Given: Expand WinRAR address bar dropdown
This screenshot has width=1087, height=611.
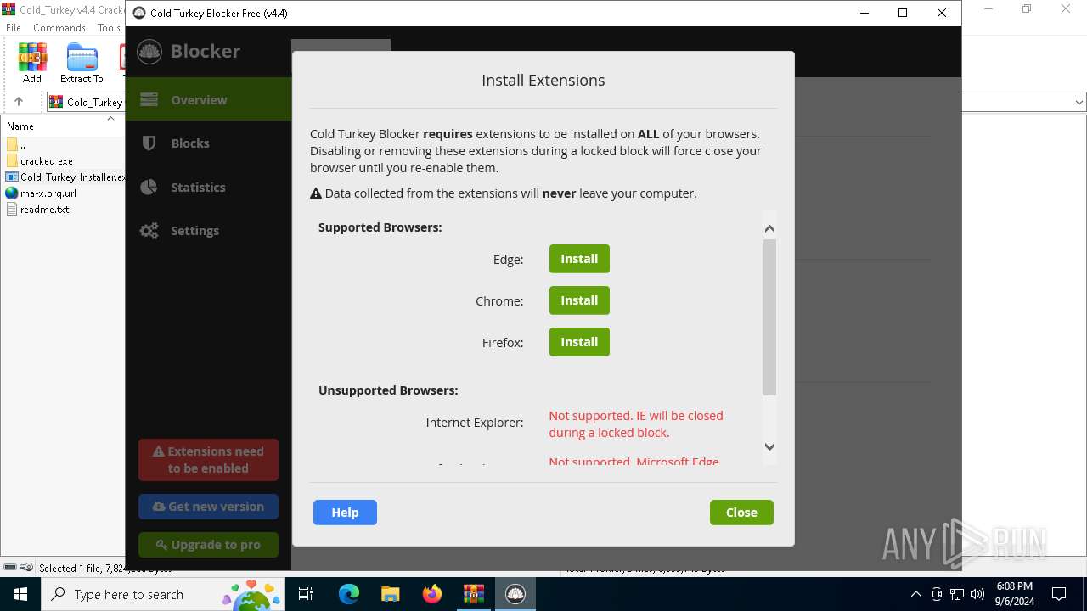Looking at the screenshot, I should (1079, 102).
